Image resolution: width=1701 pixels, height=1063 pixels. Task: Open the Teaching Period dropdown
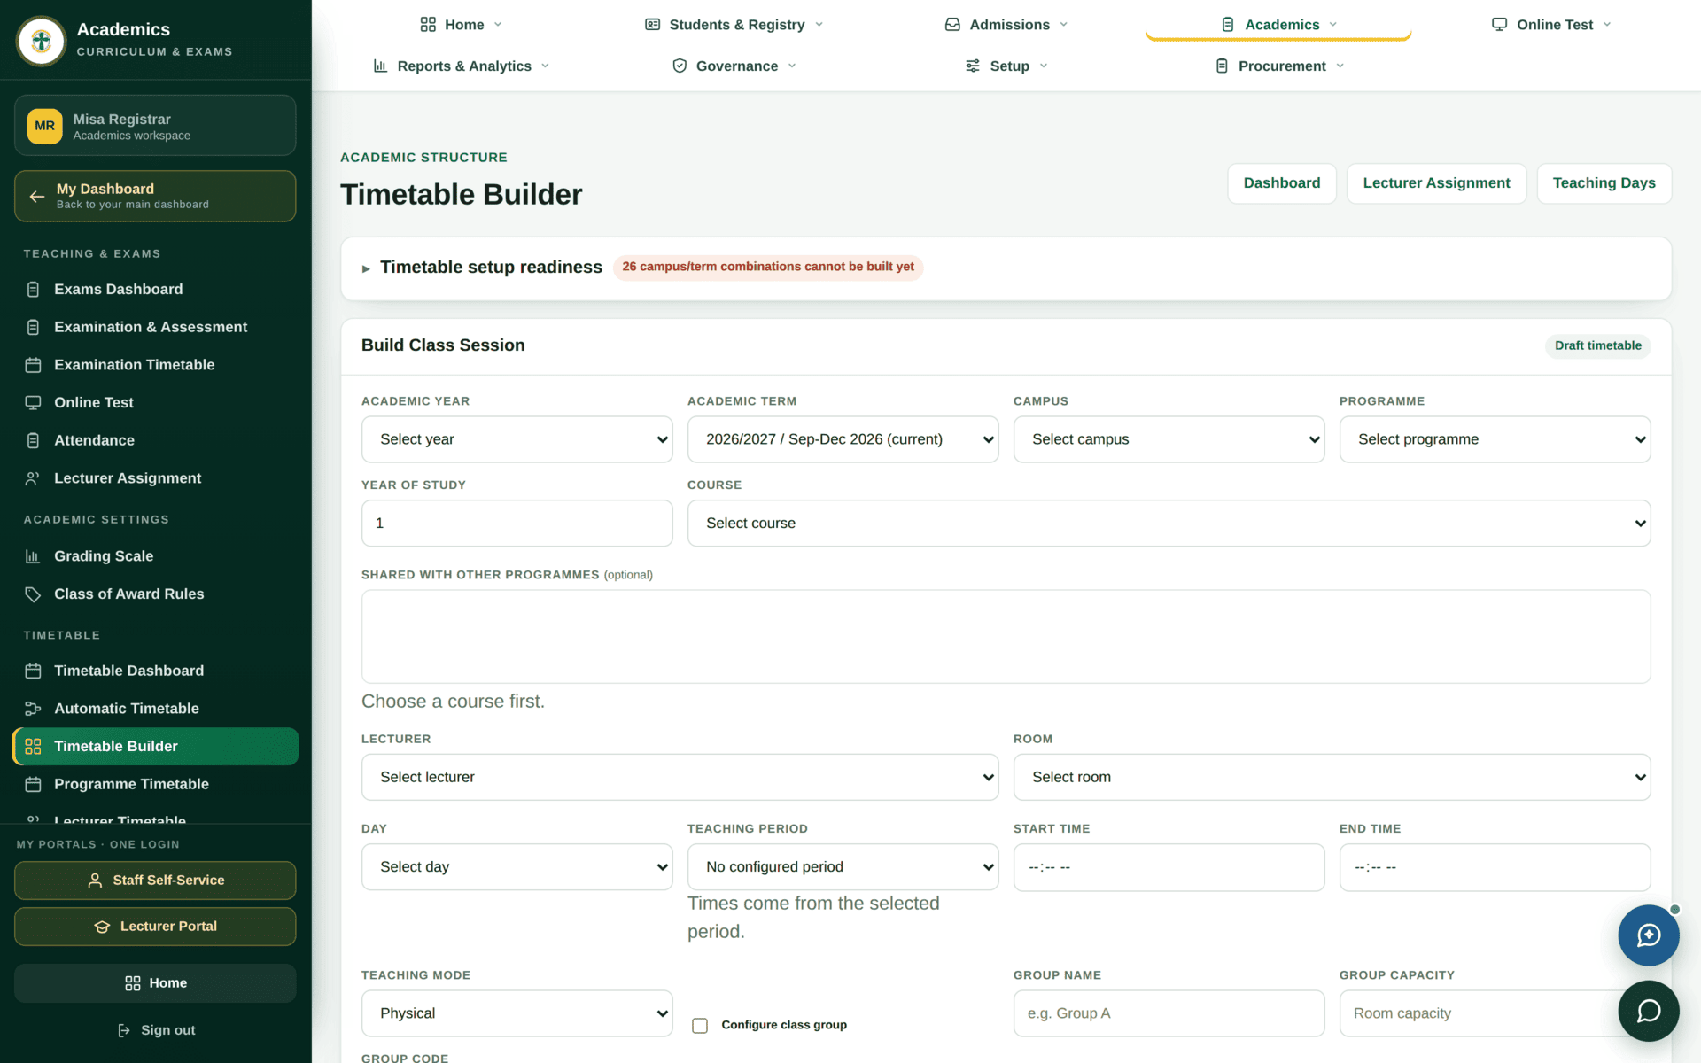tap(843, 867)
